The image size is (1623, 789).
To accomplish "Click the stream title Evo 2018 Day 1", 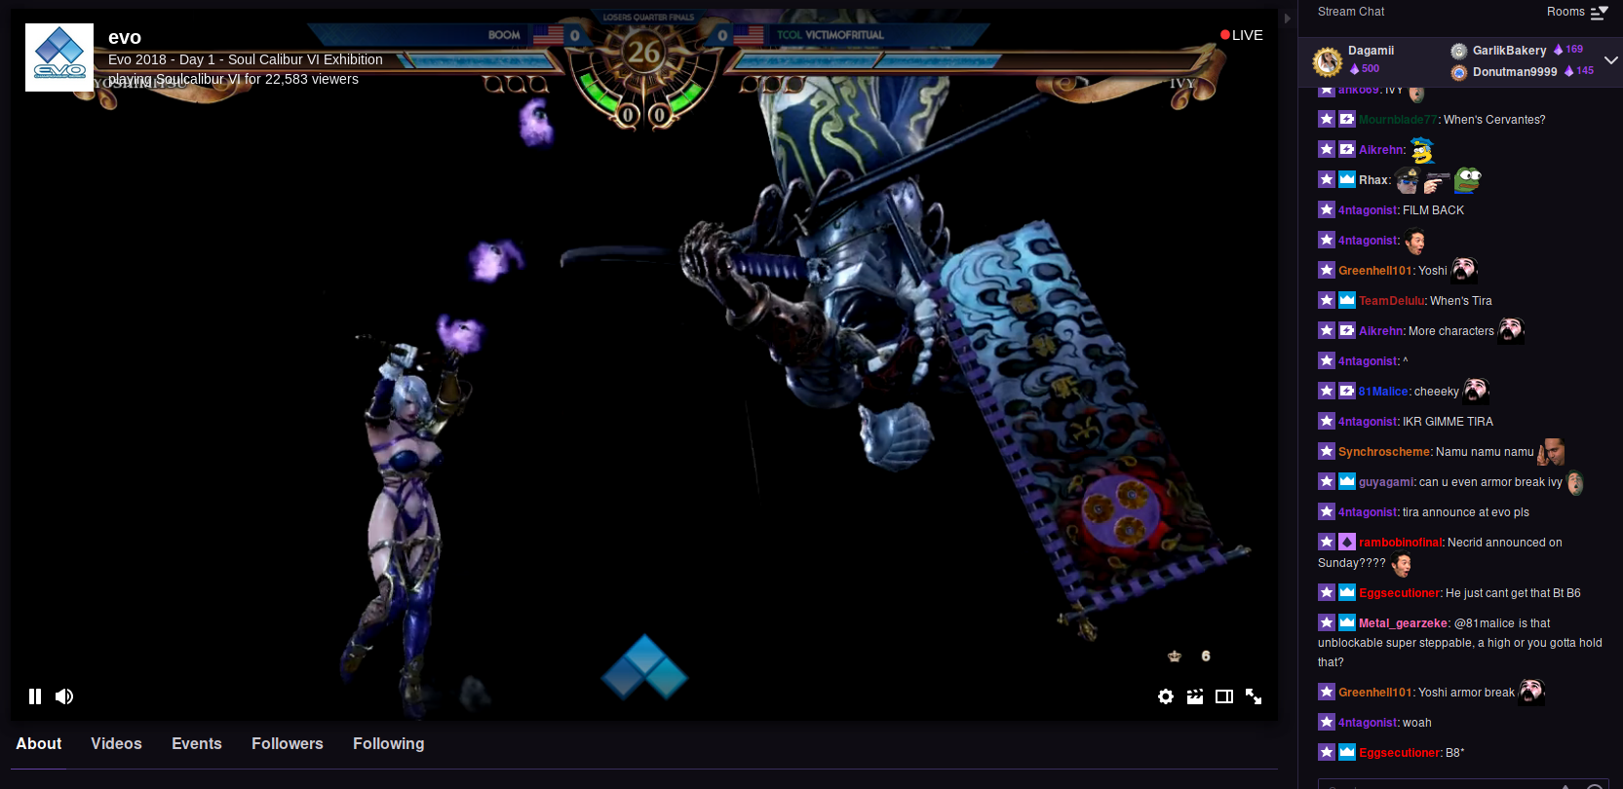I will point(246,59).
